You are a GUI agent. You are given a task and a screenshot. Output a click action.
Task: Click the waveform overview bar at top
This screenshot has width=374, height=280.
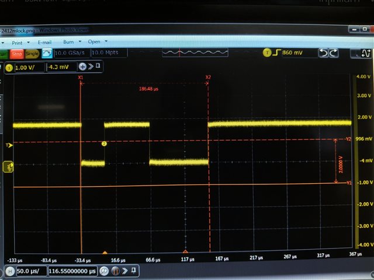195,52
